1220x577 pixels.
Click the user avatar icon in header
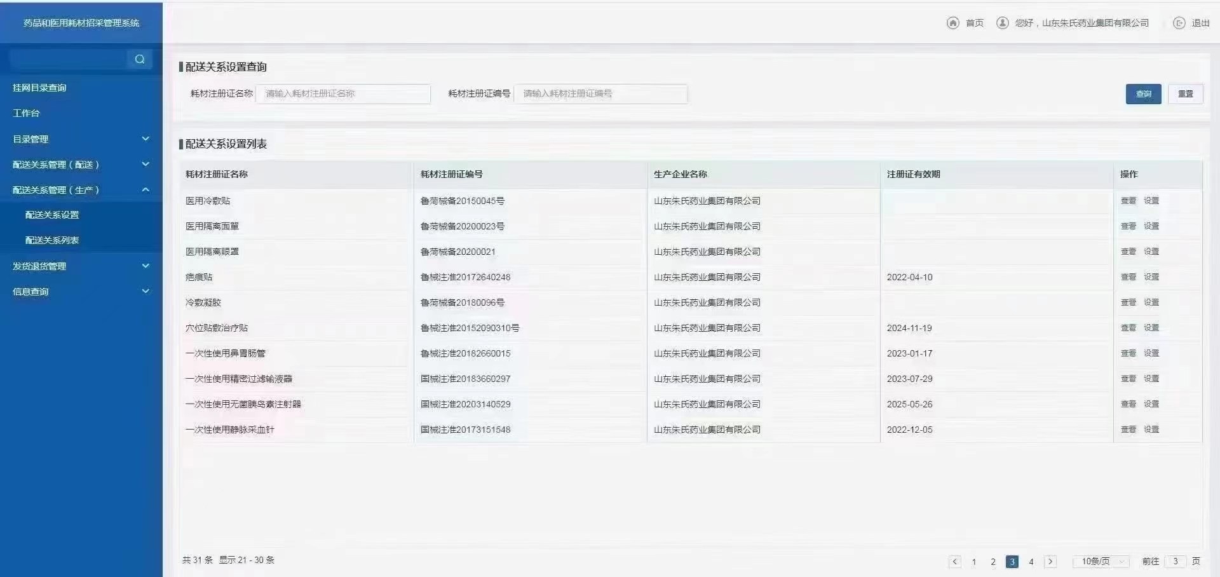pos(1002,23)
